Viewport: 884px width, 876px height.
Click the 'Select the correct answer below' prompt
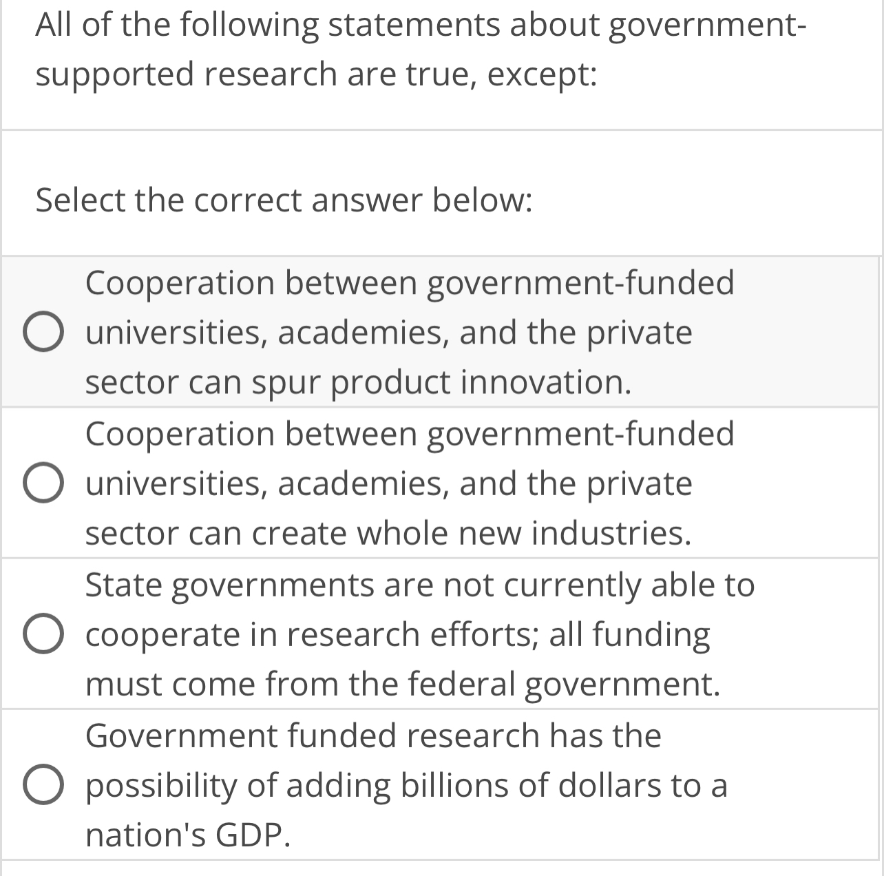(x=282, y=200)
